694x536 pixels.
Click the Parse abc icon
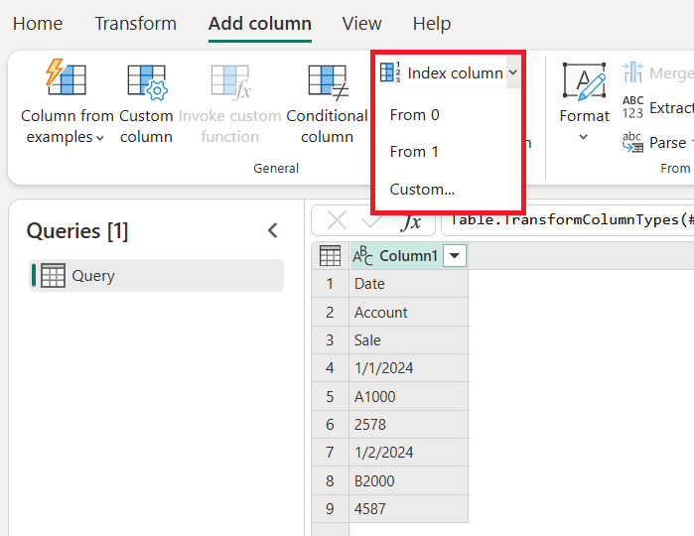pyautogui.click(x=632, y=142)
